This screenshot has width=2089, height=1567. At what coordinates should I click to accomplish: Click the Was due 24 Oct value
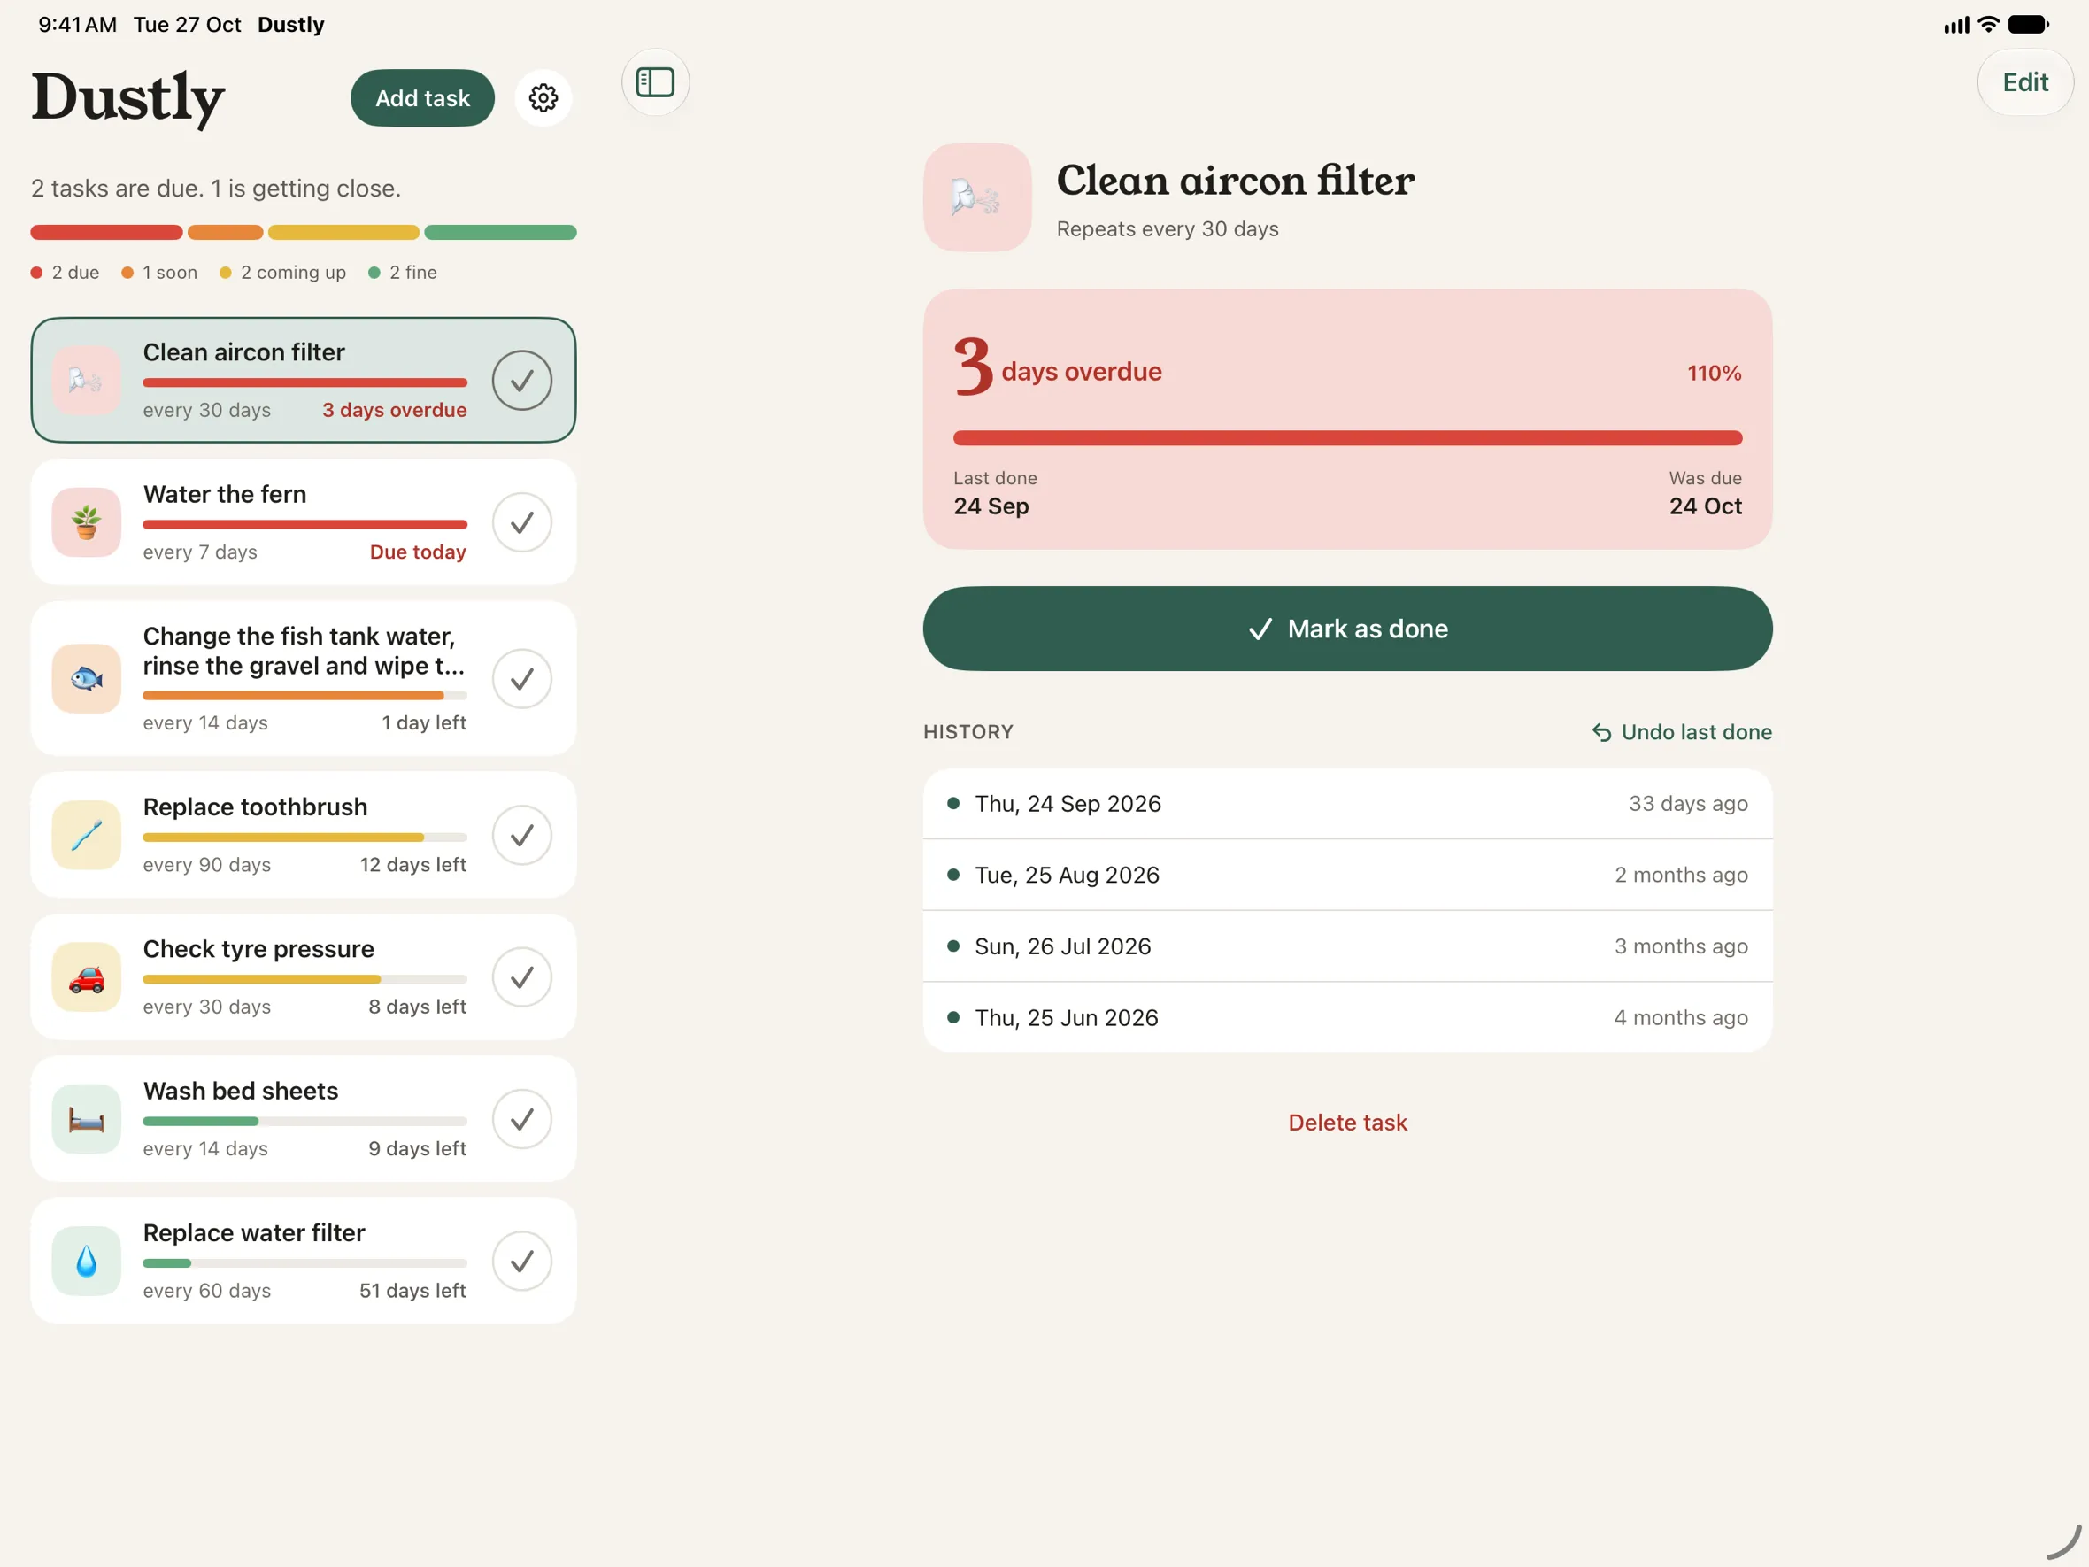click(1706, 506)
